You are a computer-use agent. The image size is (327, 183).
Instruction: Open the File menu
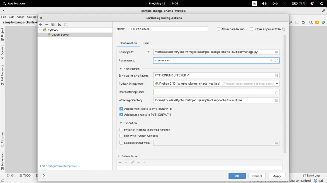tap(4, 17)
